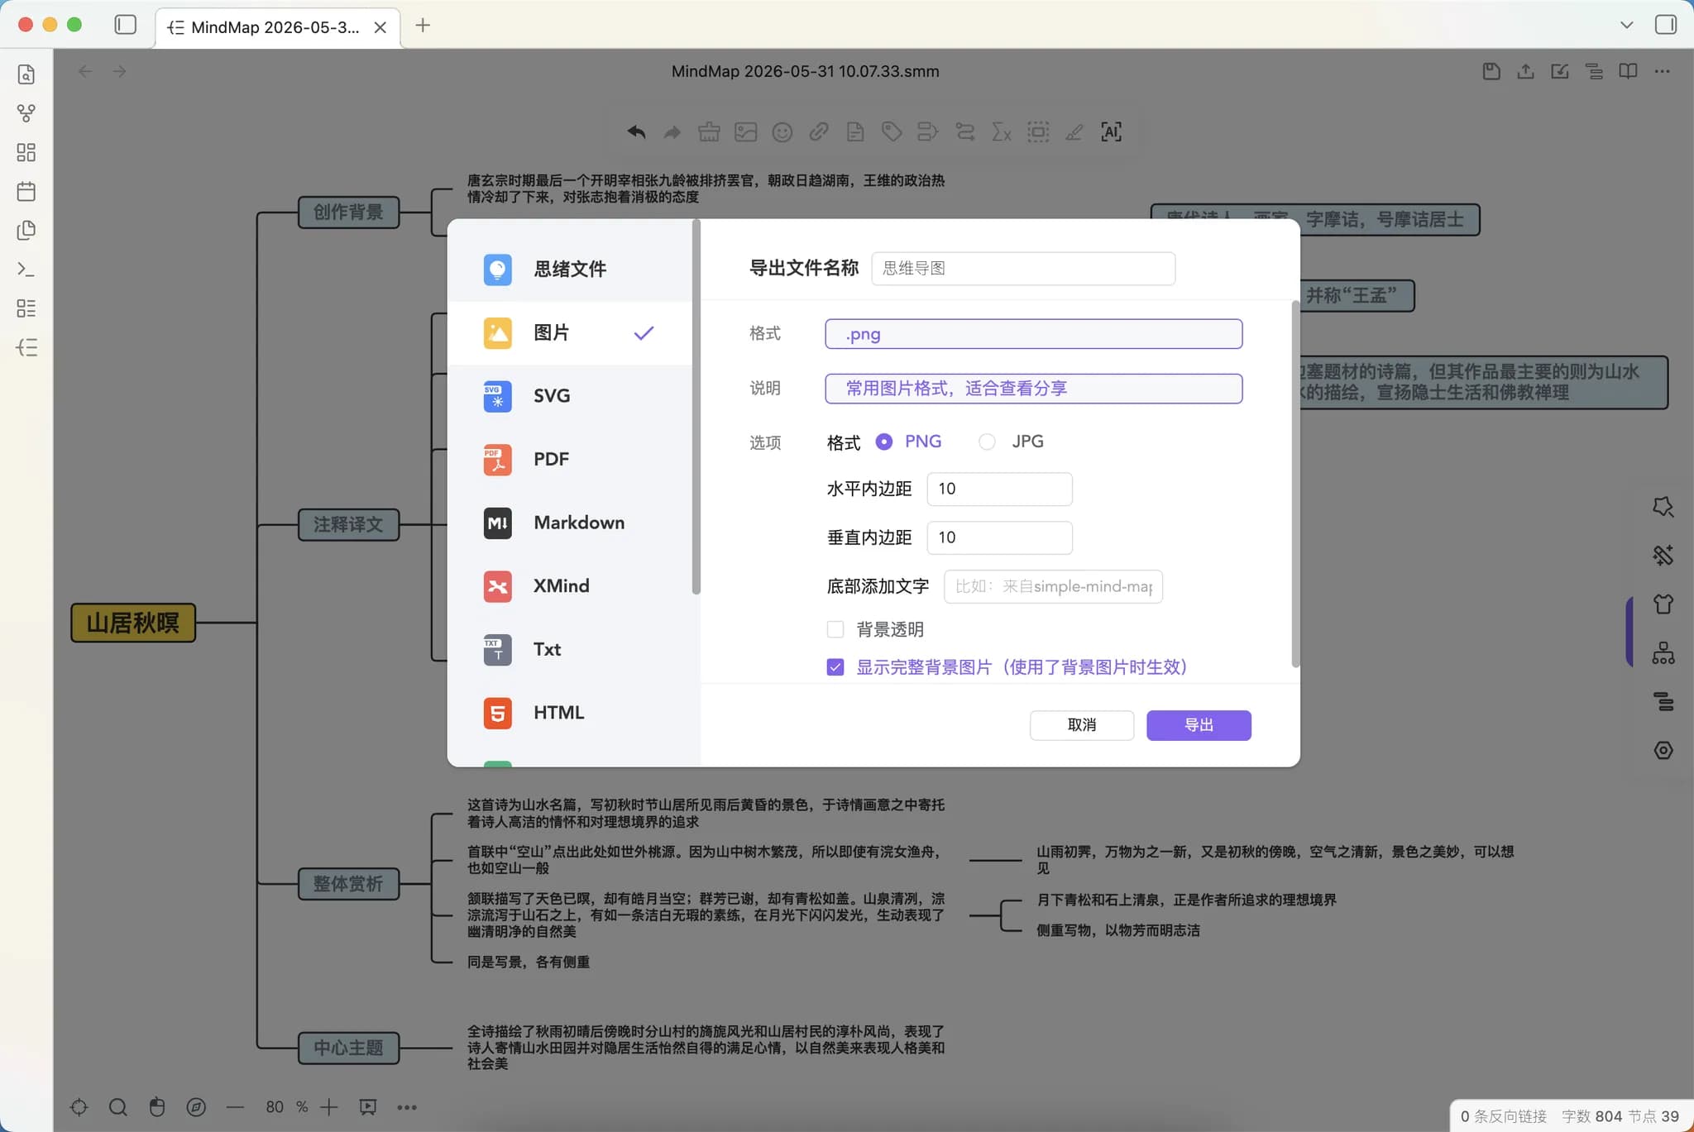Image resolution: width=1694 pixels, height=1132 pixels.
Task: Choose Markdown export type
Action: 571,523
